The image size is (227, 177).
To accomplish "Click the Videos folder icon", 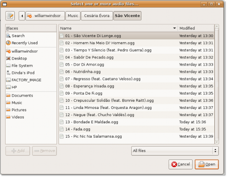I will pos(8,117).
